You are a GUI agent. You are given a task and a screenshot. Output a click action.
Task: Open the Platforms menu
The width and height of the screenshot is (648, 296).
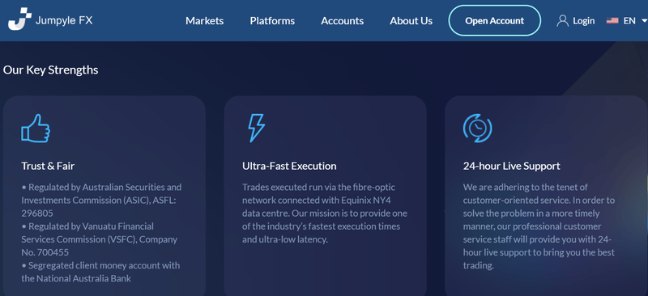pyautogui.click(x=272, y=21)
